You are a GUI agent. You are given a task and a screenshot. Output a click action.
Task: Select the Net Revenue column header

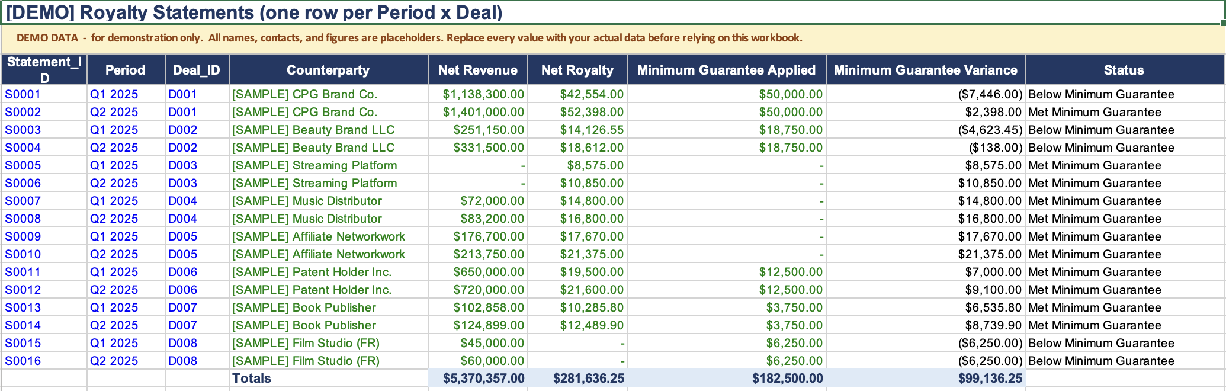pyautogui.click(x=477, y=69)
